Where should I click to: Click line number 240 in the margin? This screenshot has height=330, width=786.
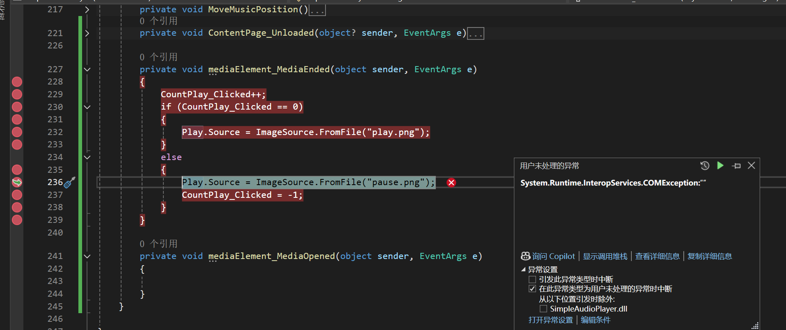[55, 233]
